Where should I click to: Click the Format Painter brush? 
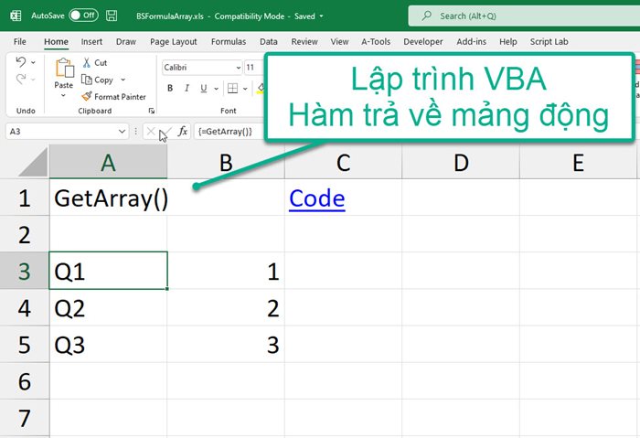tap(87, 96)
